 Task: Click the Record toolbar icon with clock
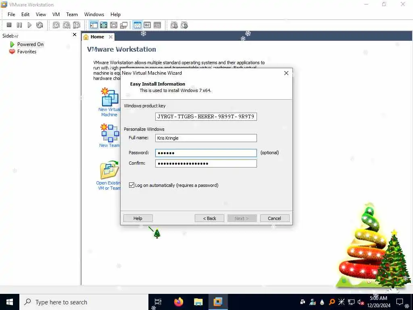pos(174,25)
